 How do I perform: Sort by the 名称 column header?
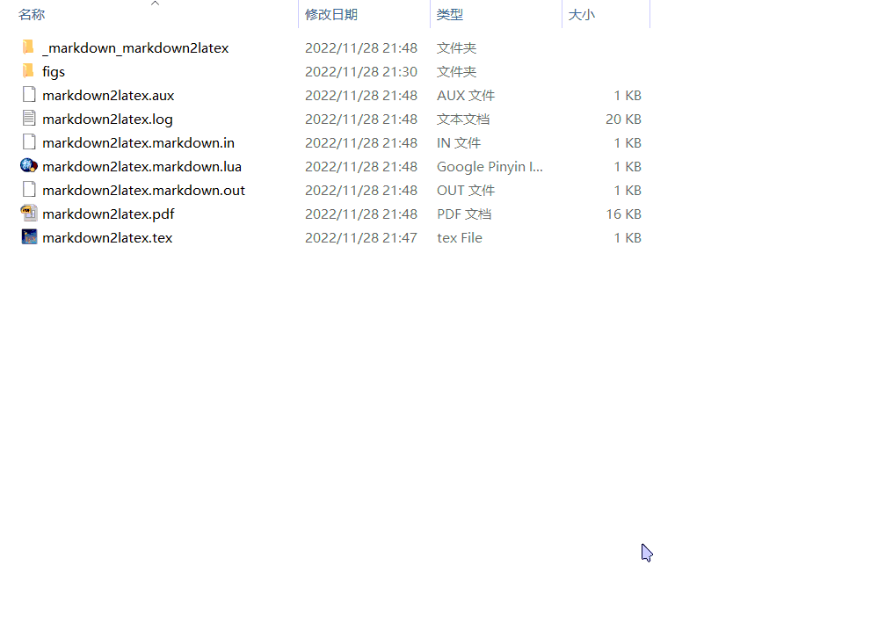point(32,15)
